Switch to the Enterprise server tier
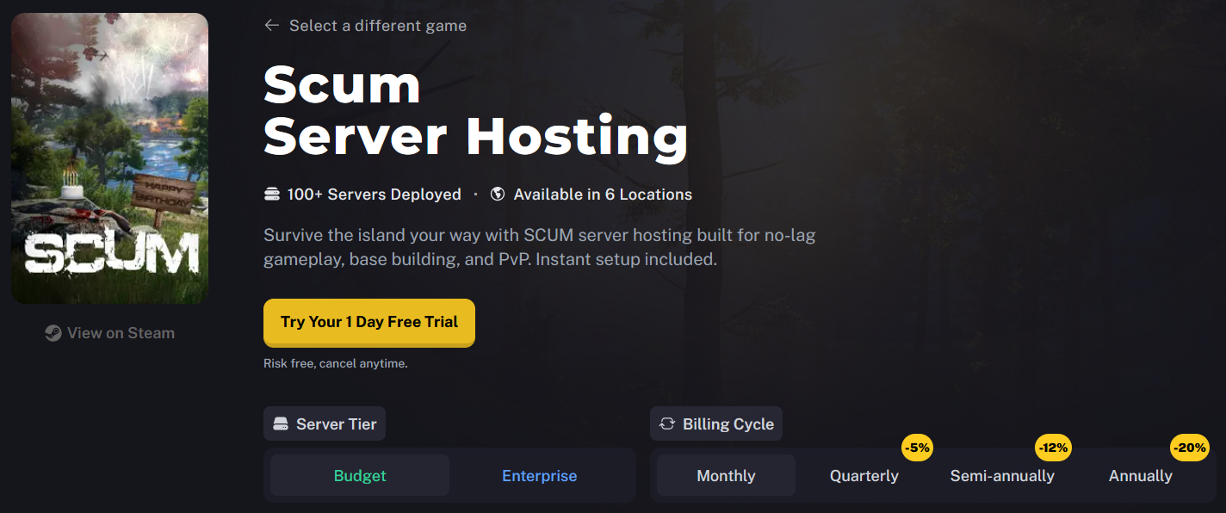Screen dimensions: 1226x513 click(540, 476)
